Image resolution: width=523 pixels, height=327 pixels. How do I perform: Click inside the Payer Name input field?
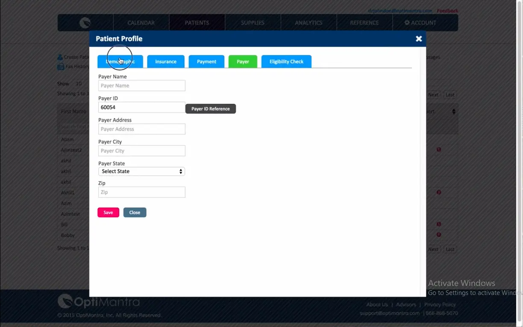pyautogui.click(x=141, y=85)
